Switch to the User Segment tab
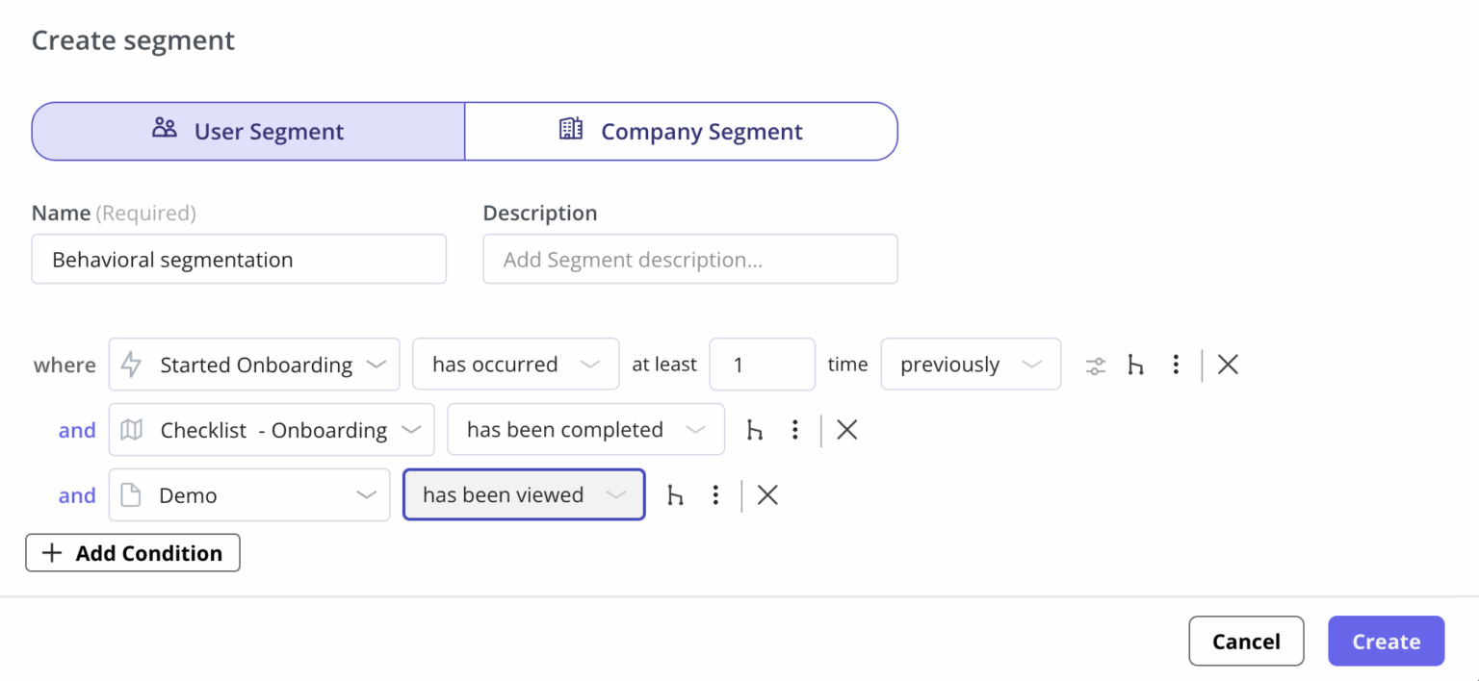 [x=248, y=131]
